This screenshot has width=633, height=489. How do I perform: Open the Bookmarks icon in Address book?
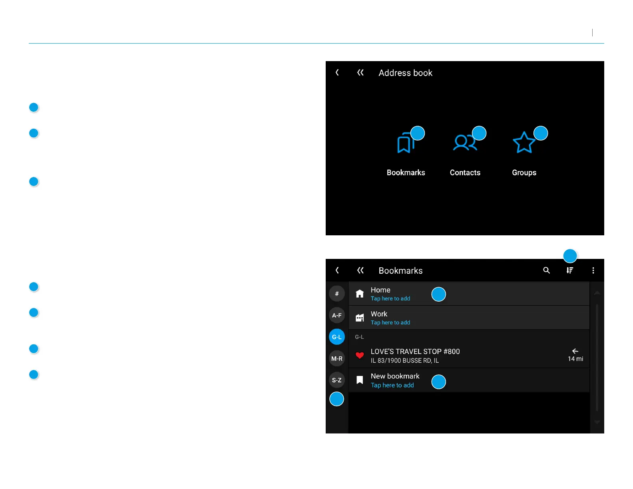(x=406, y=143)
